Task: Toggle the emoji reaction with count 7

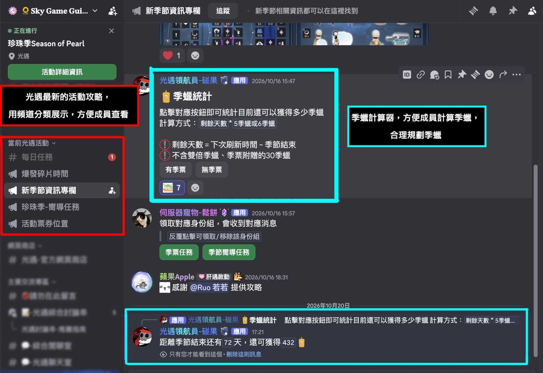Action: pos(172,188)
